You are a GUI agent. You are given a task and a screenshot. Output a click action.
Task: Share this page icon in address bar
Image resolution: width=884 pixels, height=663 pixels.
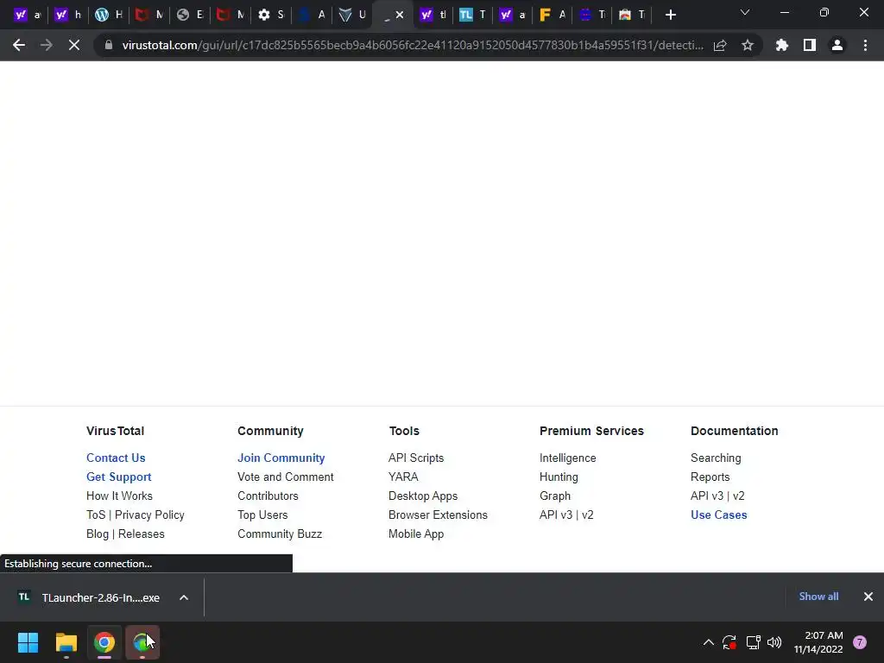click(720, 45)
